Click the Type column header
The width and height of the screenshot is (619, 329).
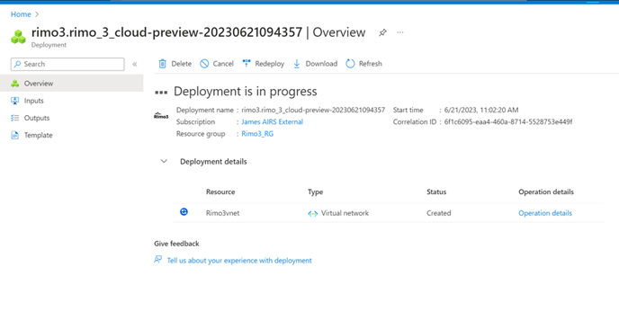315,192
